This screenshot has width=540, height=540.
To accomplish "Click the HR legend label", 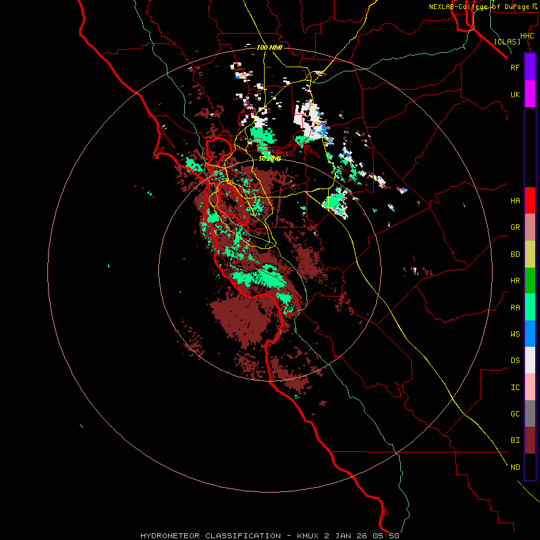I will click(x=515, y=281).
